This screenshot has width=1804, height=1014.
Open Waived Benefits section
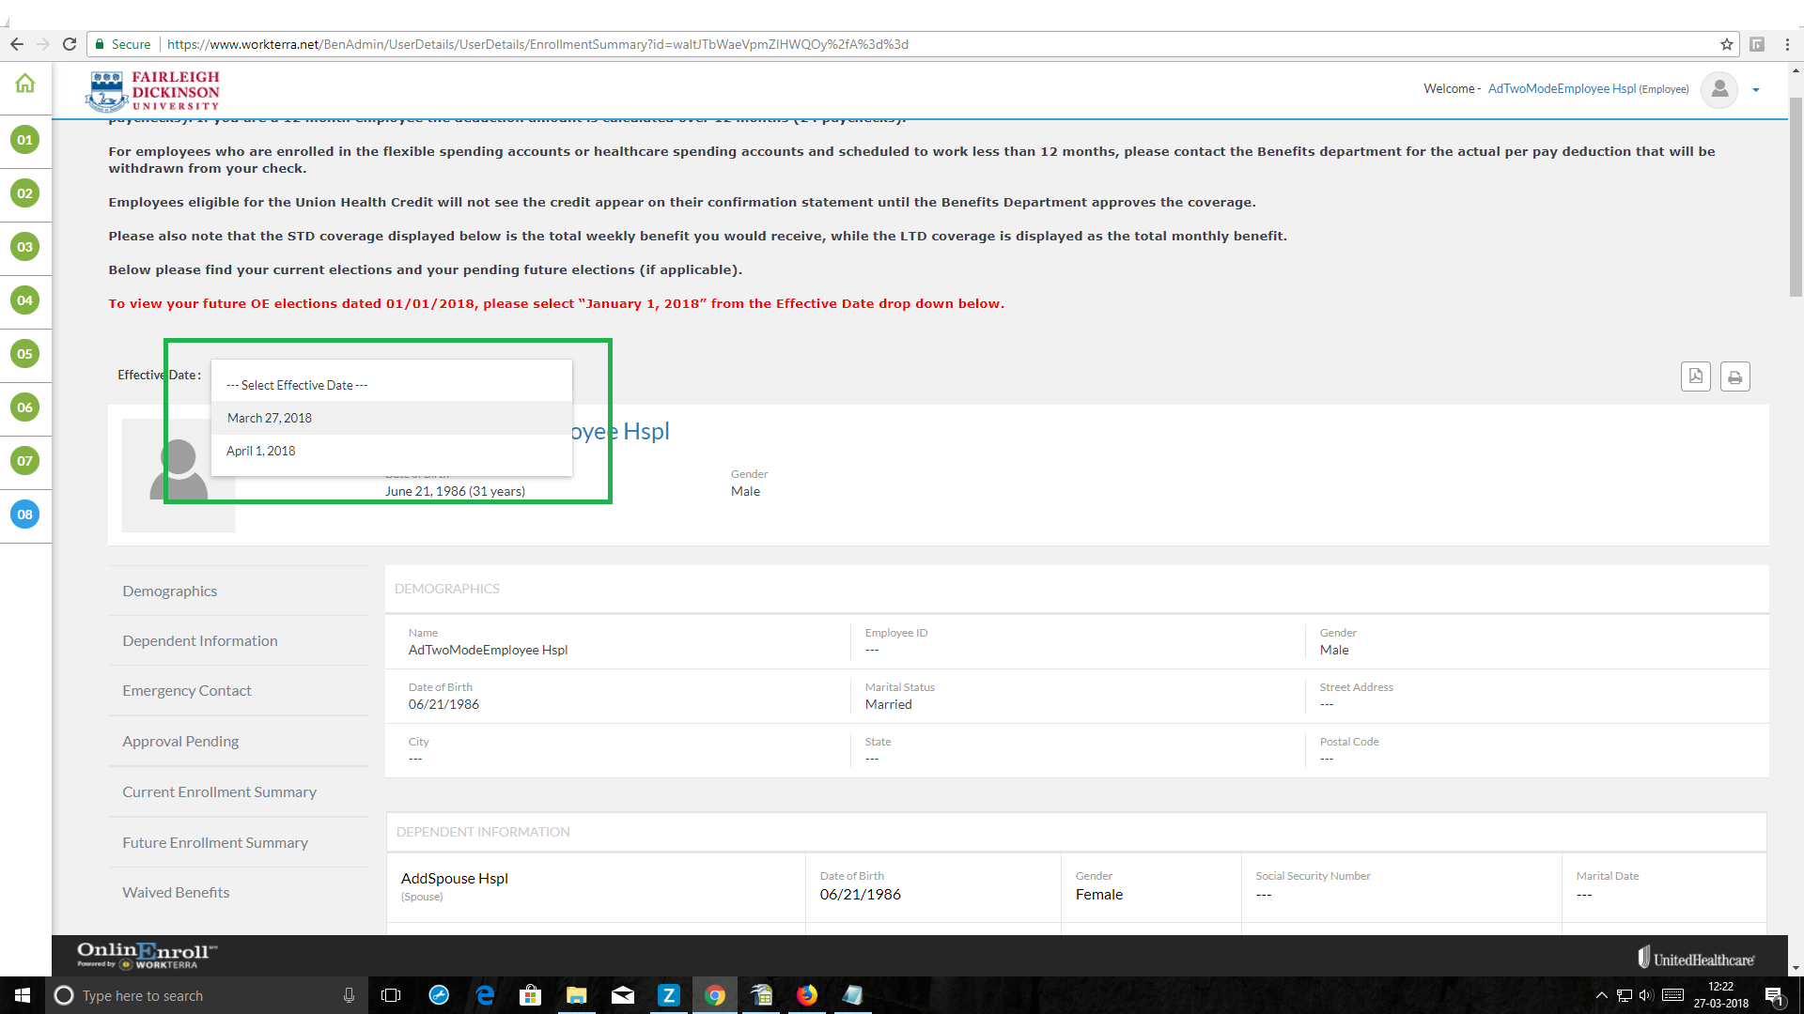pyautogui.click(x=238, y=892)
